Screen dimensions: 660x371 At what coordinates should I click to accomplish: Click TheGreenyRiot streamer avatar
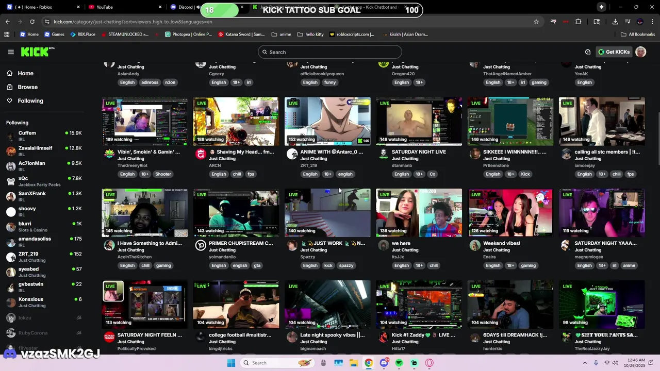tap(109, 154)
